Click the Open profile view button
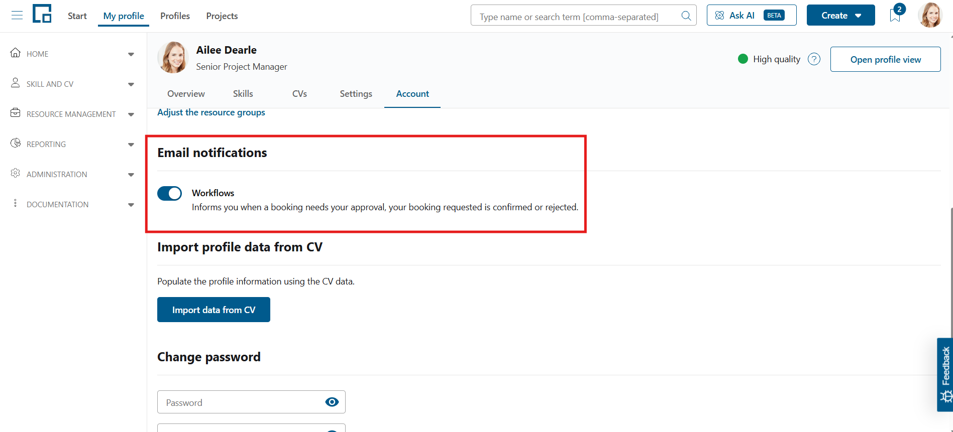 [885, 59]
